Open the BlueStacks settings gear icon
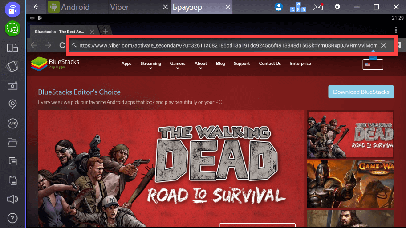Viewport: 406px width, 228px height. pos(337,7)
